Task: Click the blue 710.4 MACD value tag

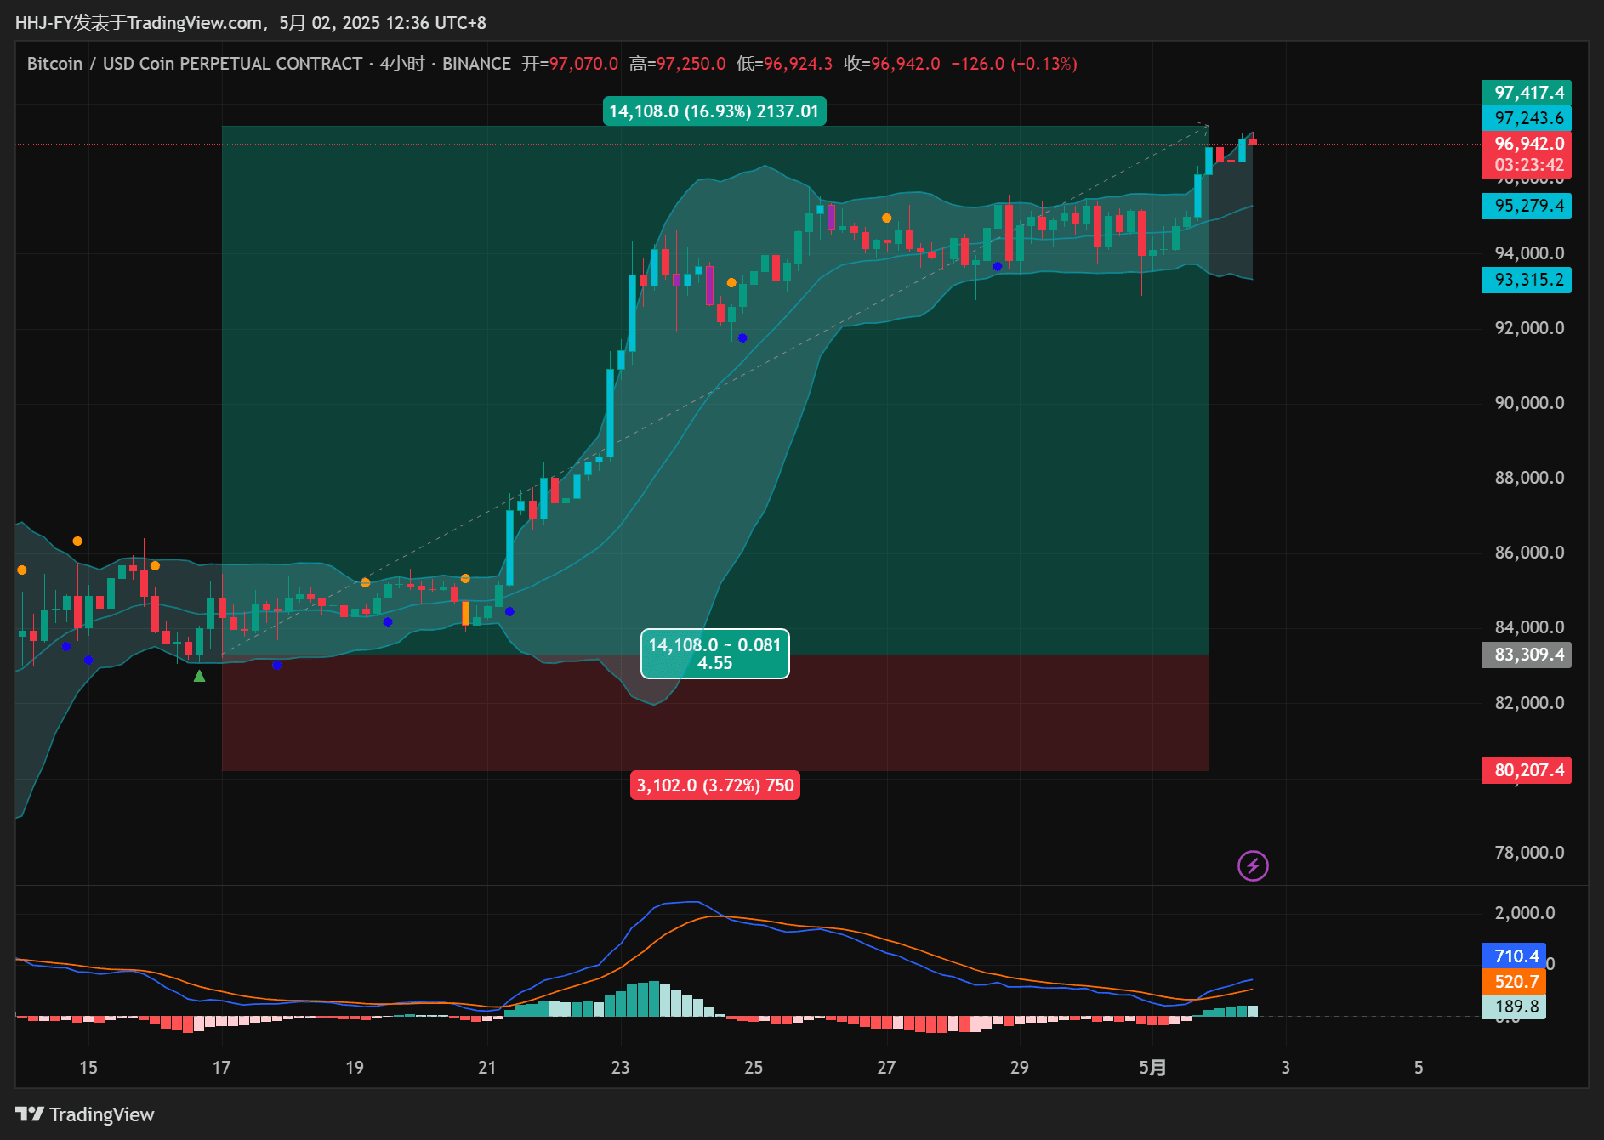Action: [x=1515, y=956]
